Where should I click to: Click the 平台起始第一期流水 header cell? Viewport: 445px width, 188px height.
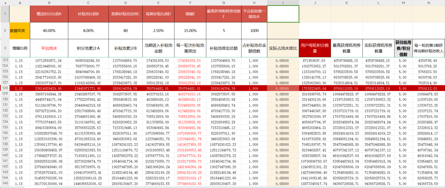(254, 14)
